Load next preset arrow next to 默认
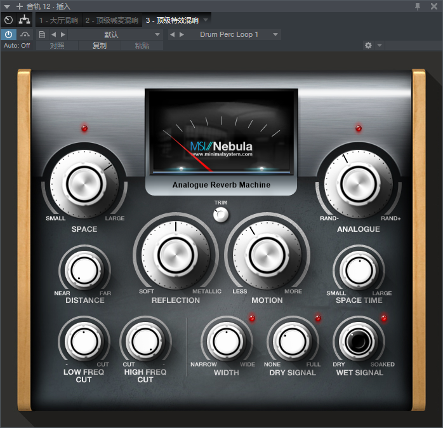 click(x=63, y=35)
